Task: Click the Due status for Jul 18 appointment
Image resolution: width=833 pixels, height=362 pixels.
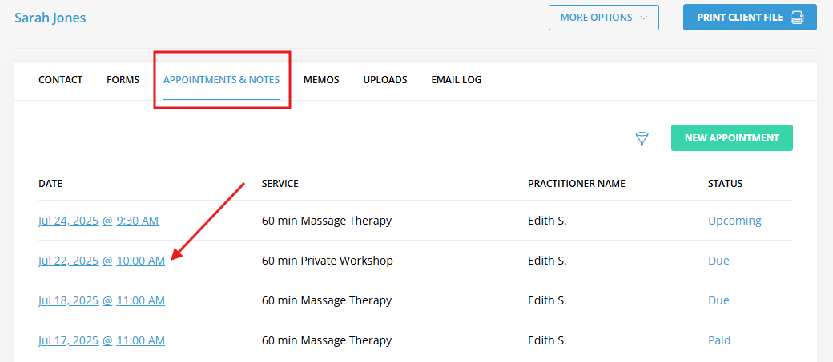Action: (x=718, y=300)
